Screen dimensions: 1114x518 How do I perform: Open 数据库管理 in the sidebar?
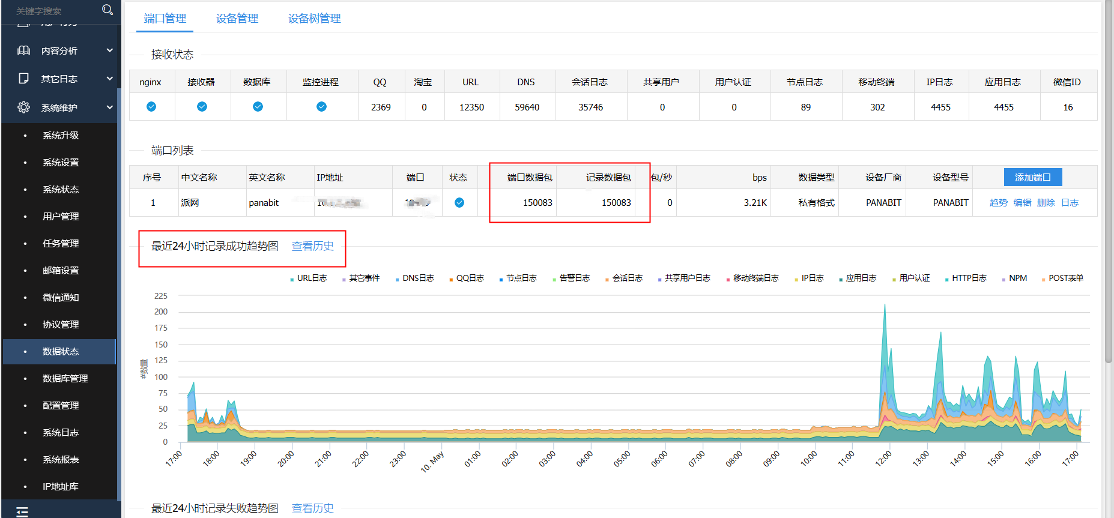65,379
